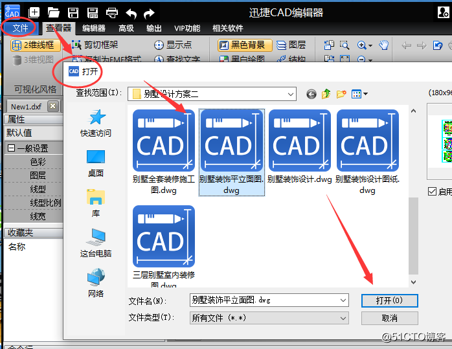This screenshot has height=349, width=452.
Task: Expand the 文件名 dropdown arrow
Action: (343, 300)
